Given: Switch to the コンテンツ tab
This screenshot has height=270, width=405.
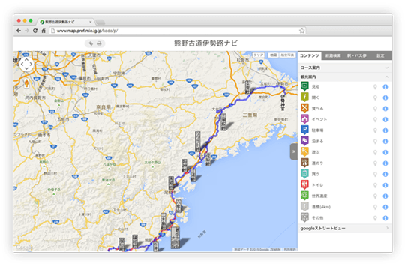Looking at the screenshot, I should (310, 55).
